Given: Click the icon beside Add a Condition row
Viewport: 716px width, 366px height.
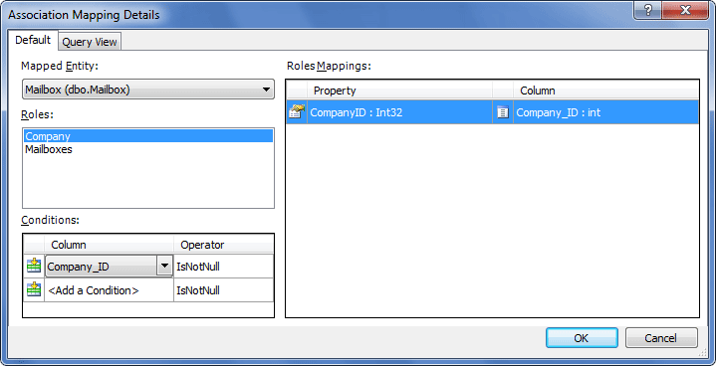Looking at the screenshot, I should (x=34, y=289).
